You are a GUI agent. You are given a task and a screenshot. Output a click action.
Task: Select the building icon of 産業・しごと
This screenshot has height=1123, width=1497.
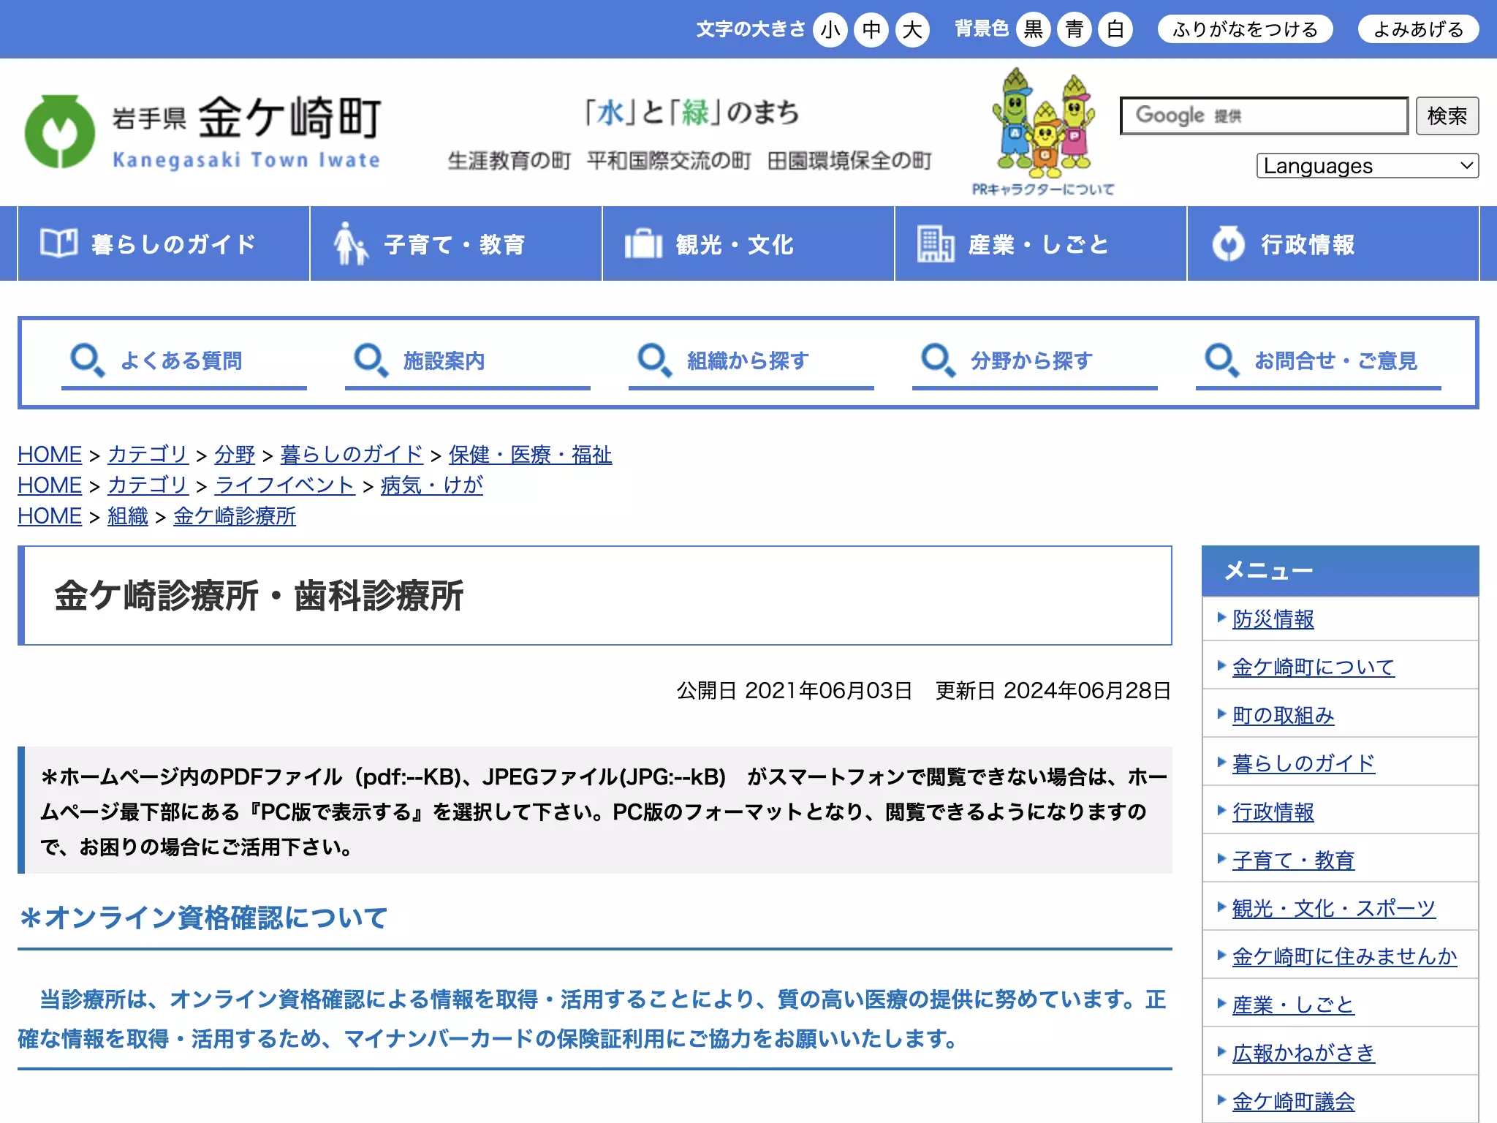(936, 244)
